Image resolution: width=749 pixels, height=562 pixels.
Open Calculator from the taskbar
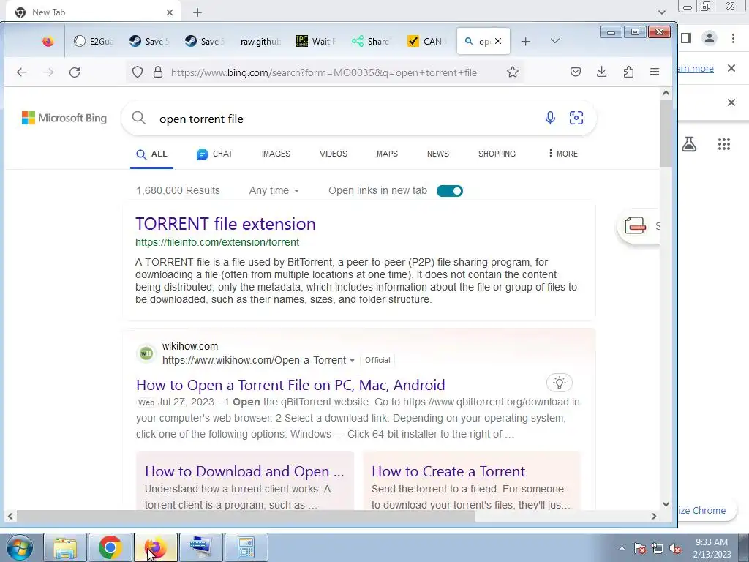coord(246,547)
